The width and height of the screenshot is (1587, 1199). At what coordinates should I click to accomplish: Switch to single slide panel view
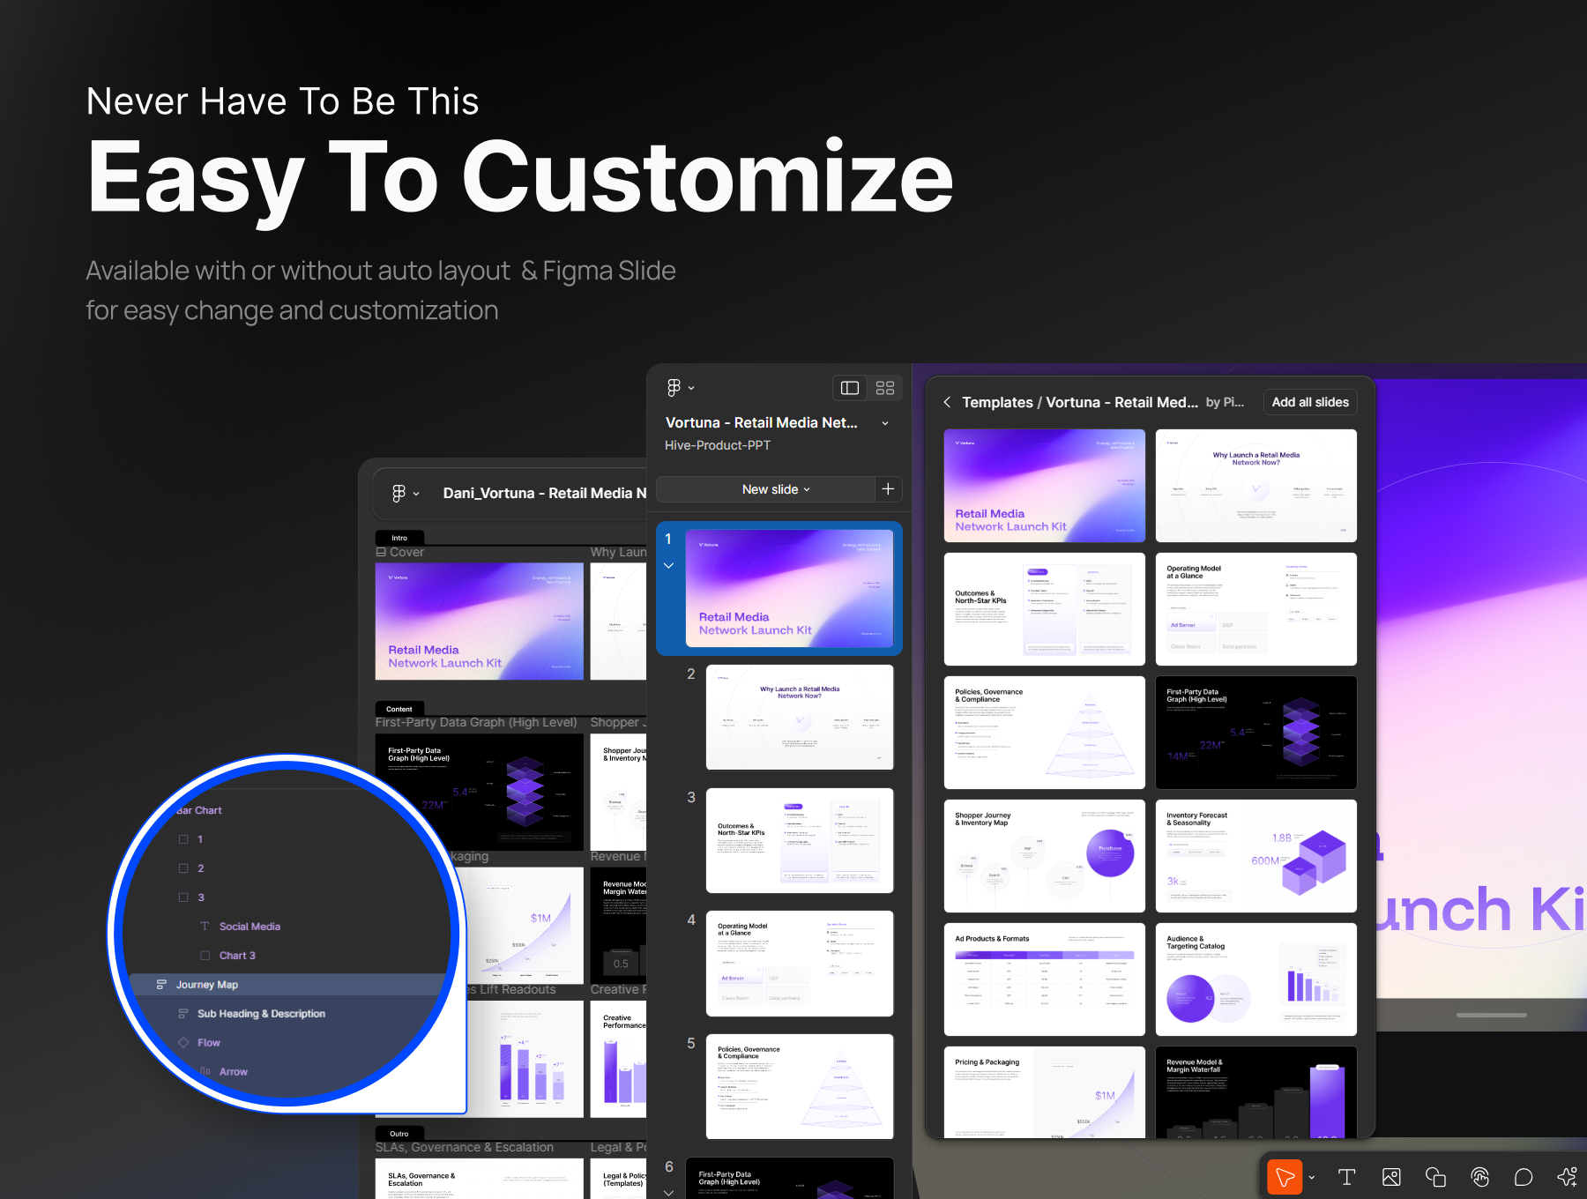tap(850, 388)
